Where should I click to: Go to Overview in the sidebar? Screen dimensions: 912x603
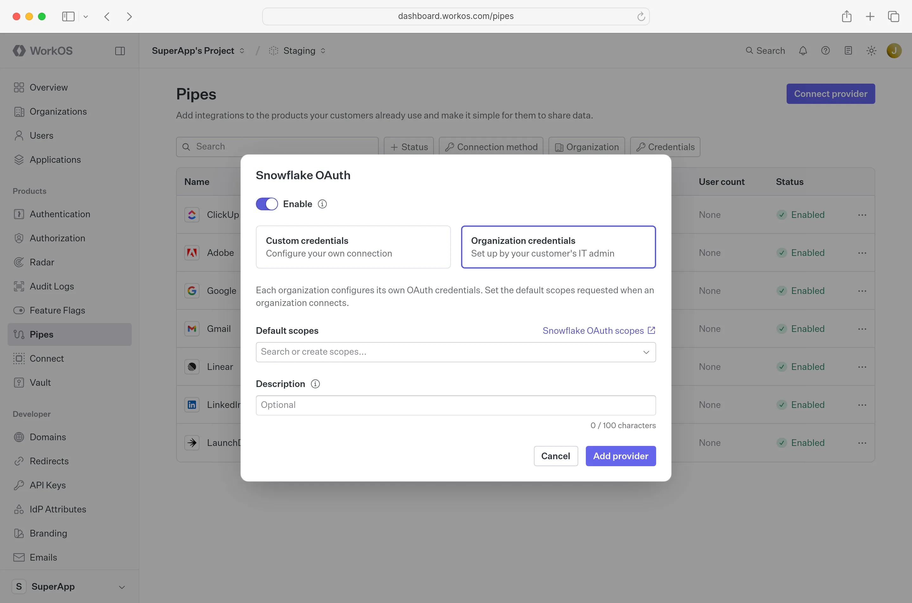[x=70, y=87]
